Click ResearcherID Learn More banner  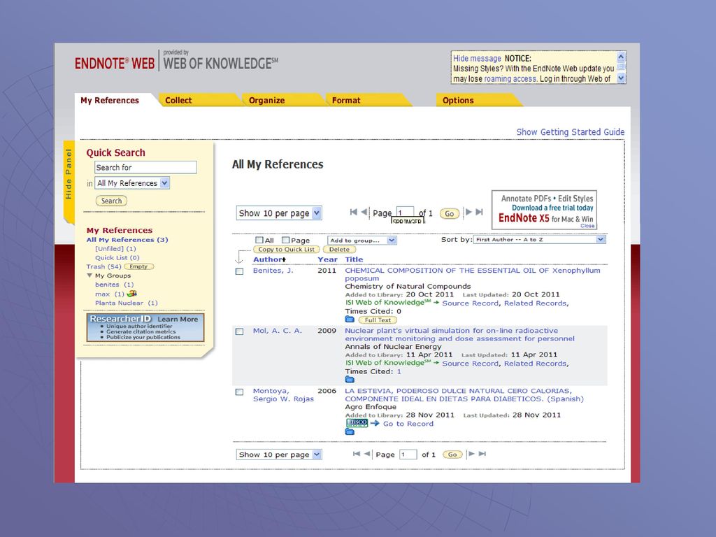pos(145,327)
